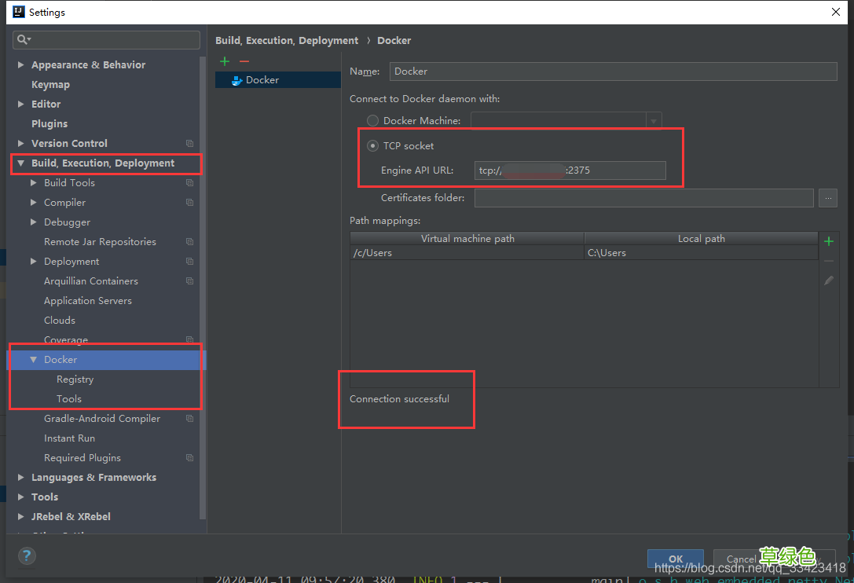This screenshot has height=583, width=854.
Task: Select the /c/Users virtual path cell
Action: coord(467,253)
